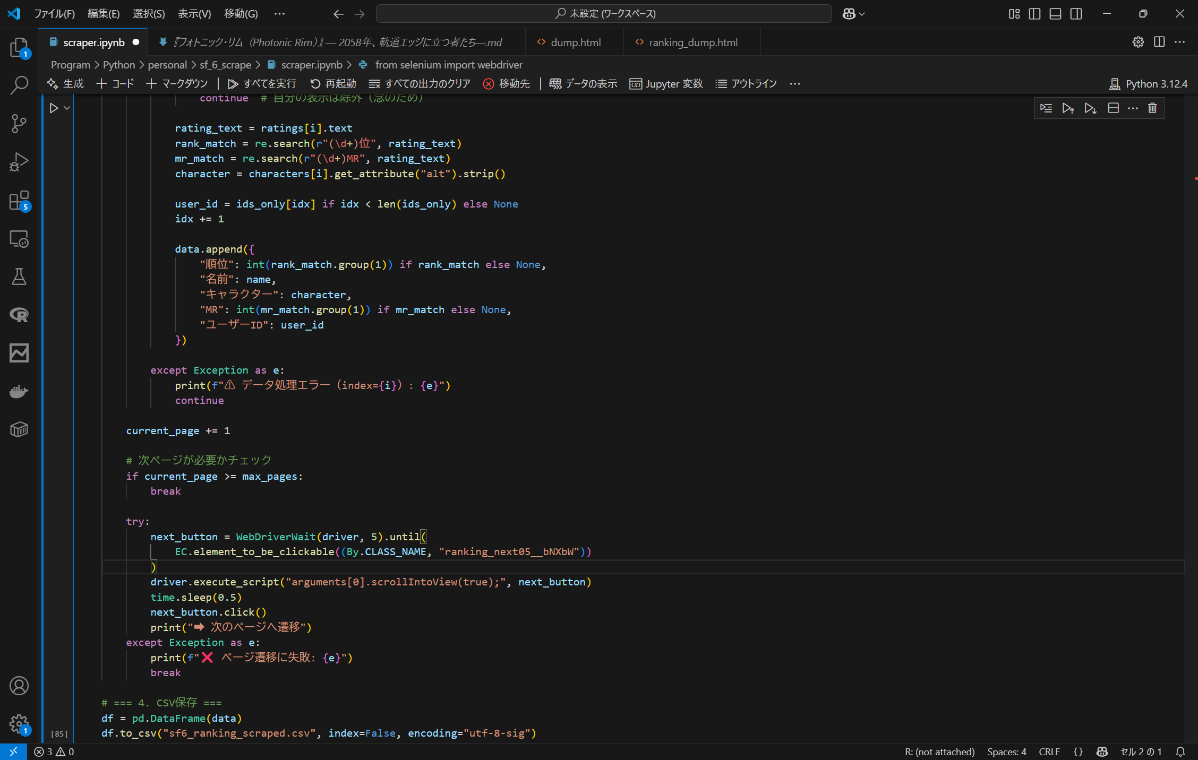Switch to the scraper.ipynb tab
Screen dimensions: 1198x760
pyautogui.click(x=93, y=42)
